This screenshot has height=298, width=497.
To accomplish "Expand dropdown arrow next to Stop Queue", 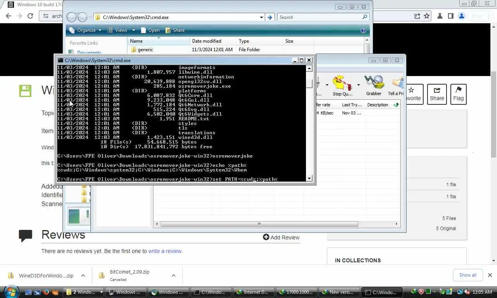I will click(358, 85).
